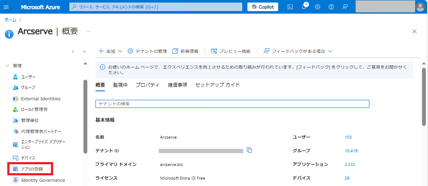Open the hamburger portal menu
The height and width of the screenshot is (186, 428).
click(x=6, y=7)
